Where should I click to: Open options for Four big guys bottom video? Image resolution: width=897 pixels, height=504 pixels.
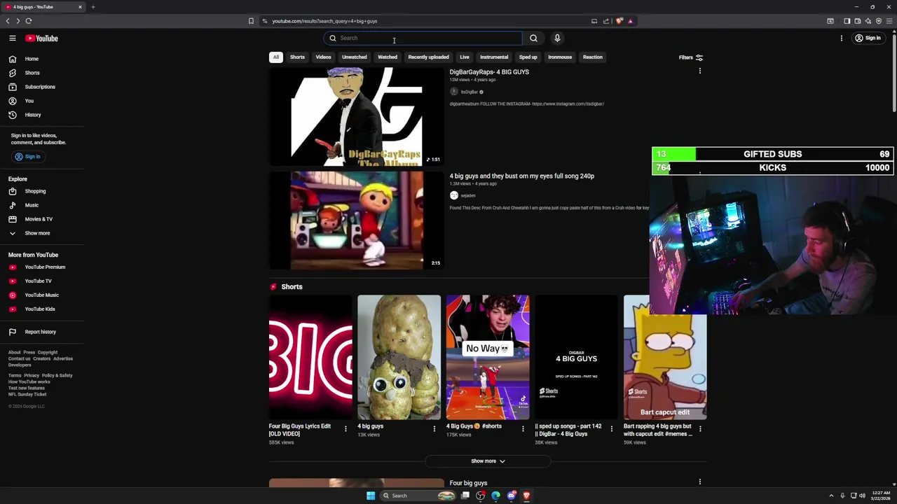coord(699,482)
